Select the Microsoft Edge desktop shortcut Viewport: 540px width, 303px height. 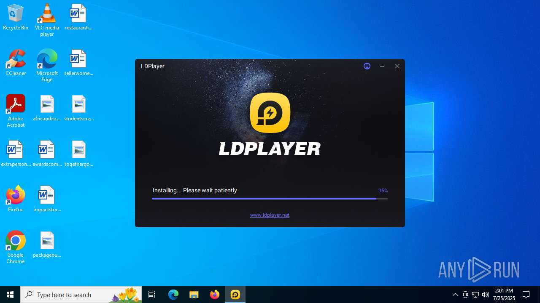click(47, 66)
